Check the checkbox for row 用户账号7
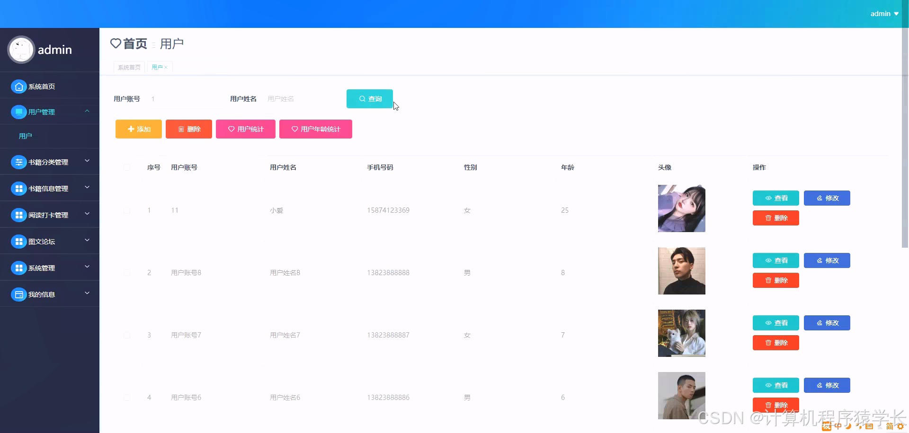Image resolution: width=909 pixels, height=433 pixels. click(127, 335)
